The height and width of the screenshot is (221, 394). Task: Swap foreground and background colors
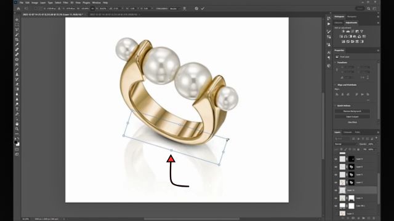(x=18, y=139)
